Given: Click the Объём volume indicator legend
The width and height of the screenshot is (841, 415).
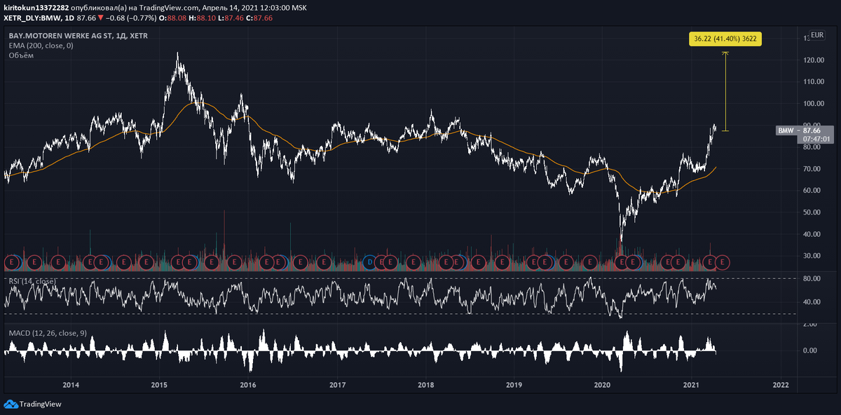Looking at the screenshot, I should (x=21, y=55).
